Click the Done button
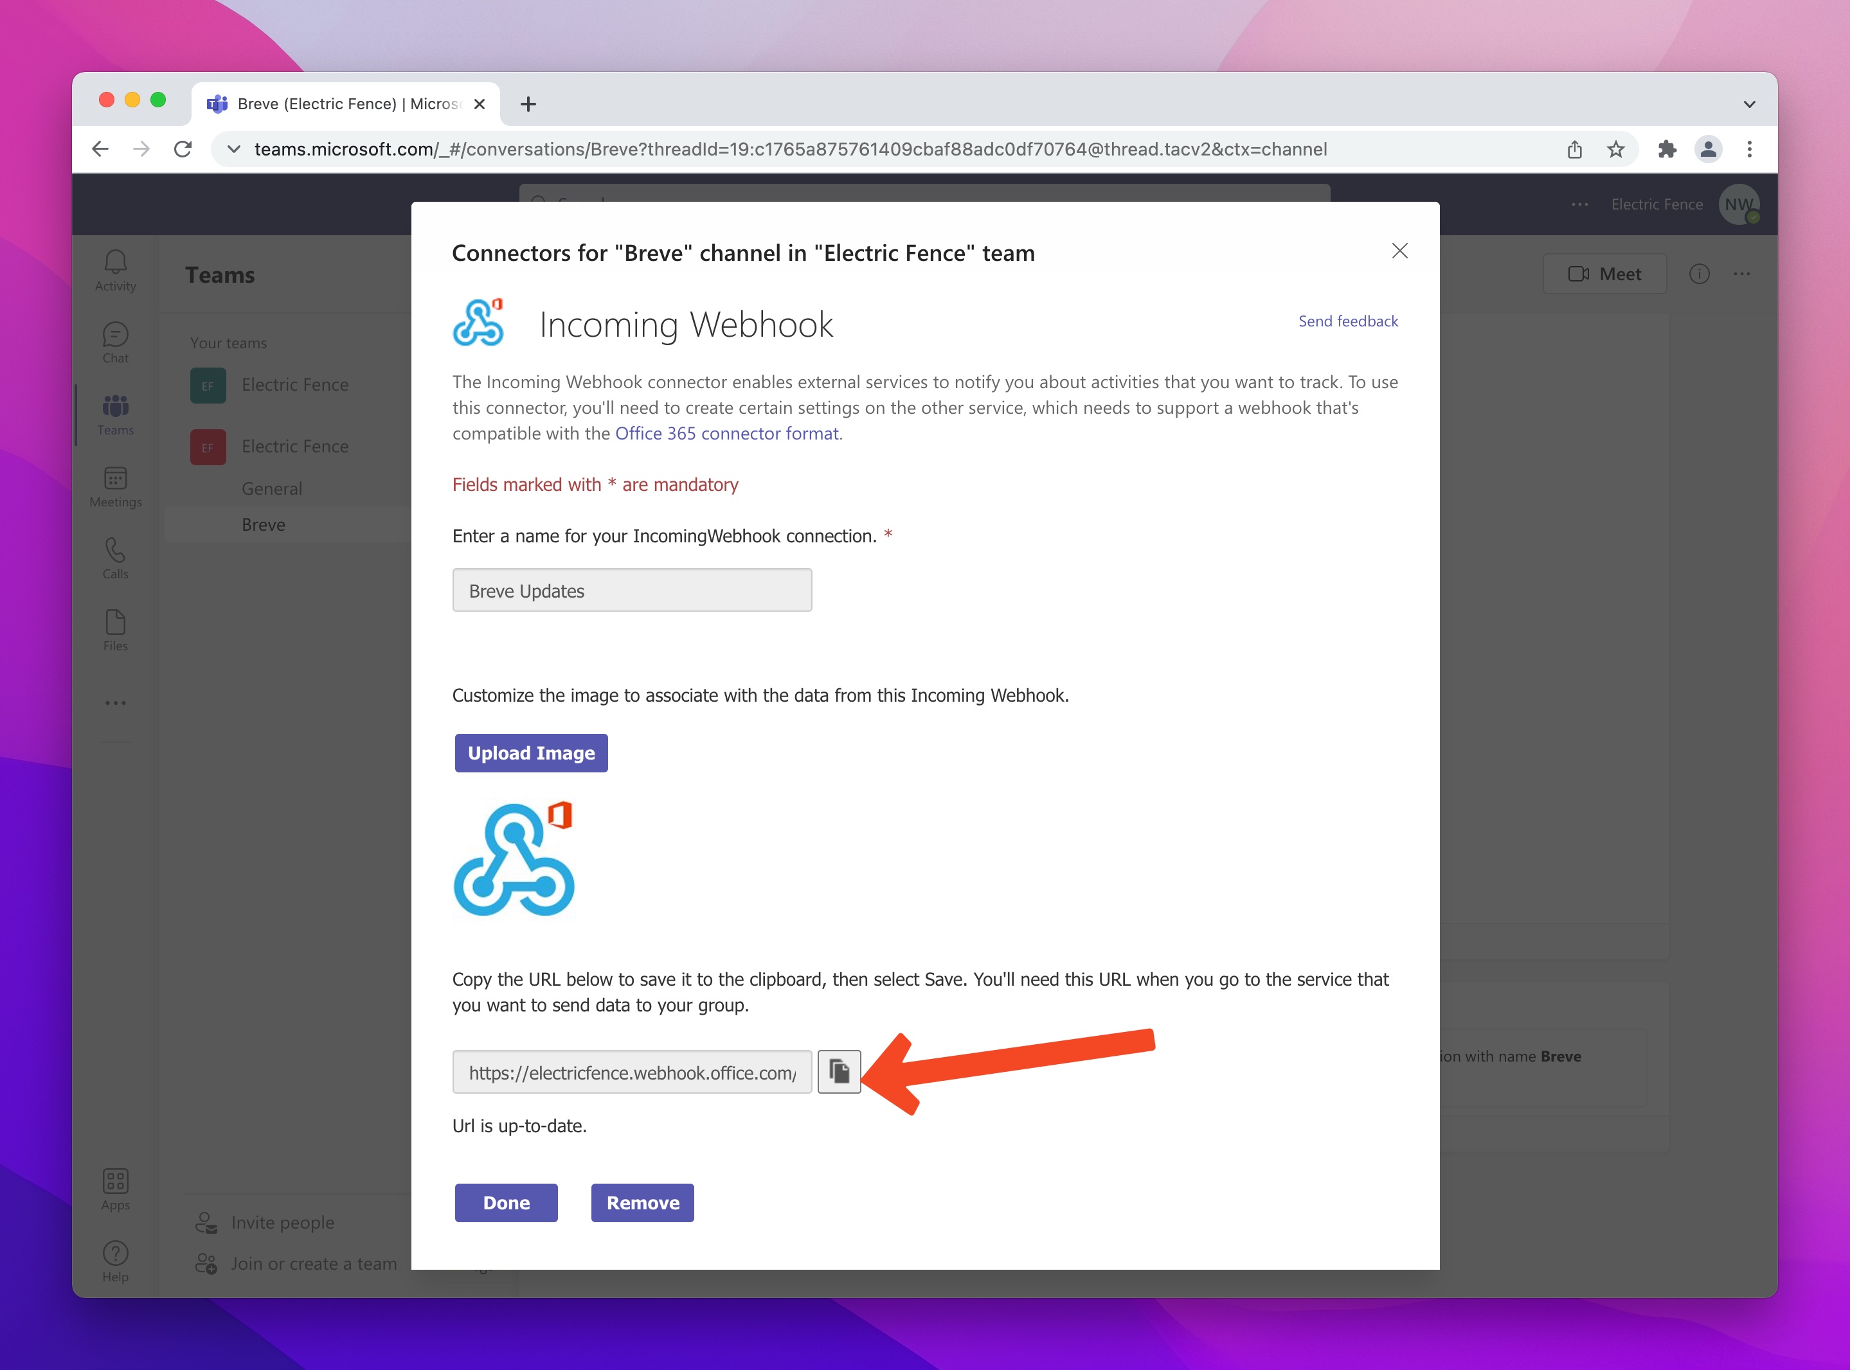The width and height of the screenshot is (1850, 1370). (506, 1202)
